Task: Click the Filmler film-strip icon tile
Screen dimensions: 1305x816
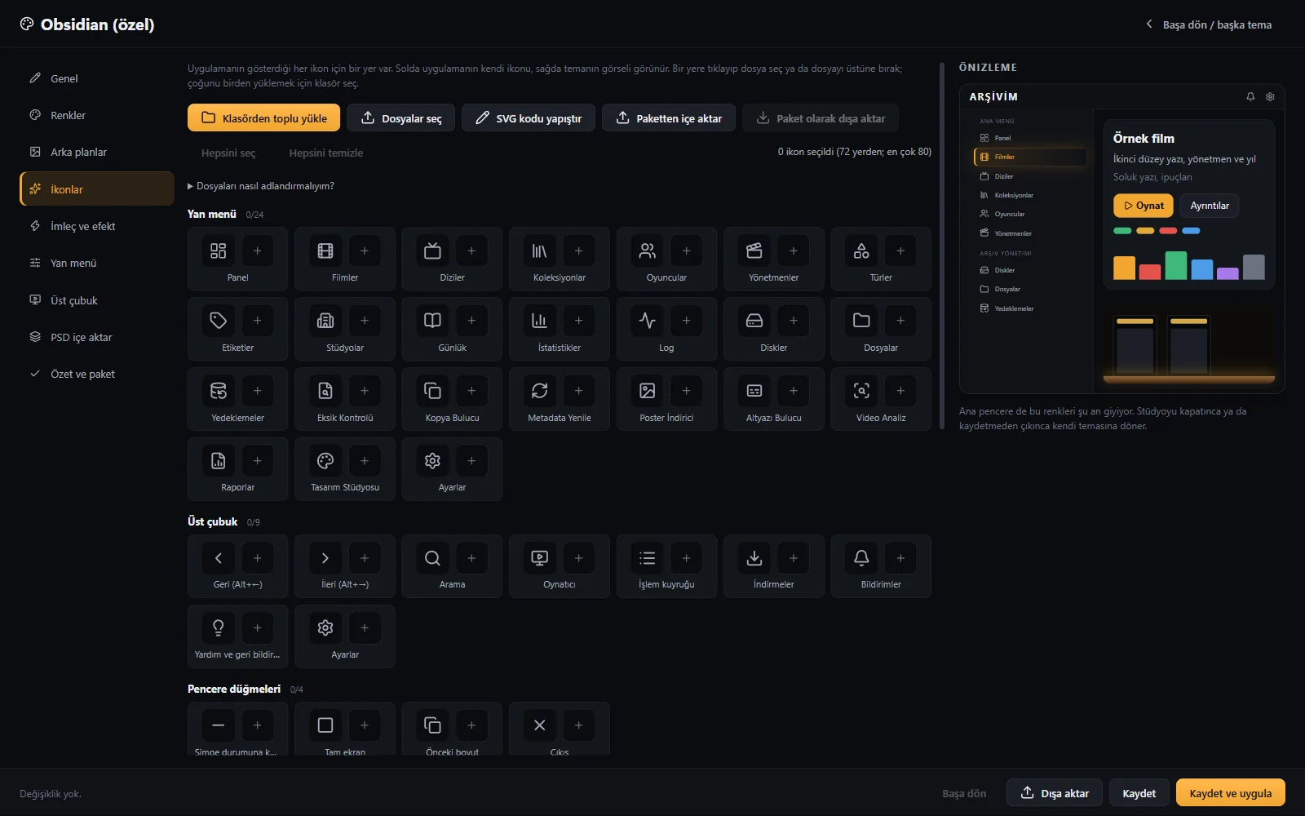Action: (325, 251)
